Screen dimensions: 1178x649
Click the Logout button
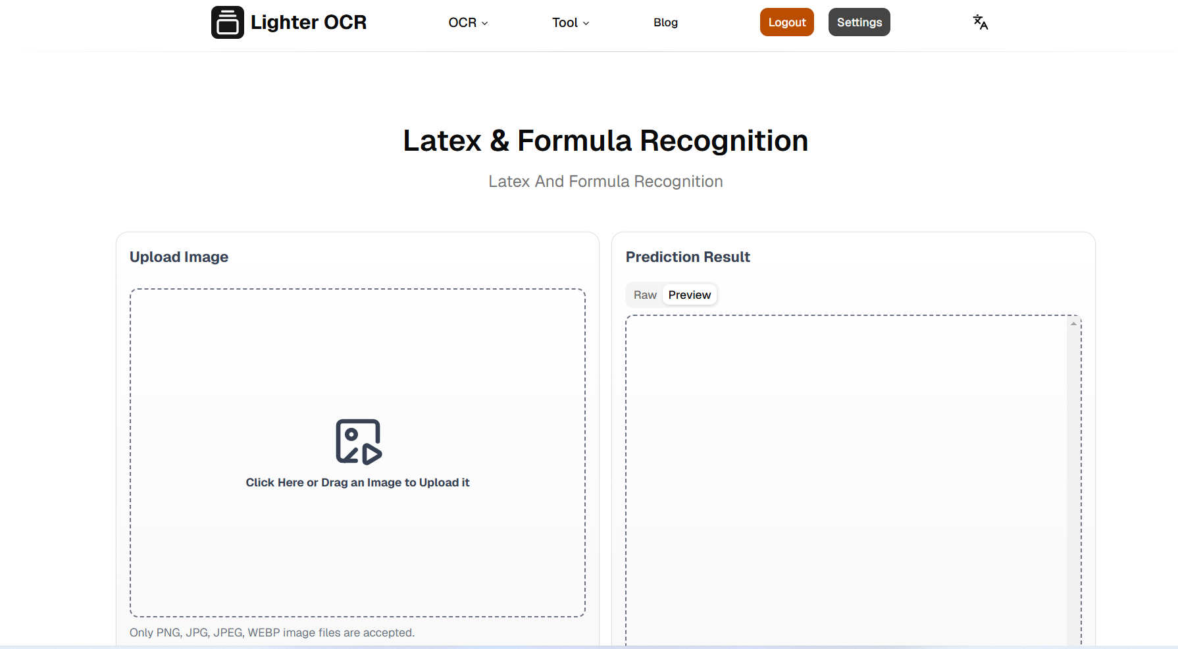point(786,22)
